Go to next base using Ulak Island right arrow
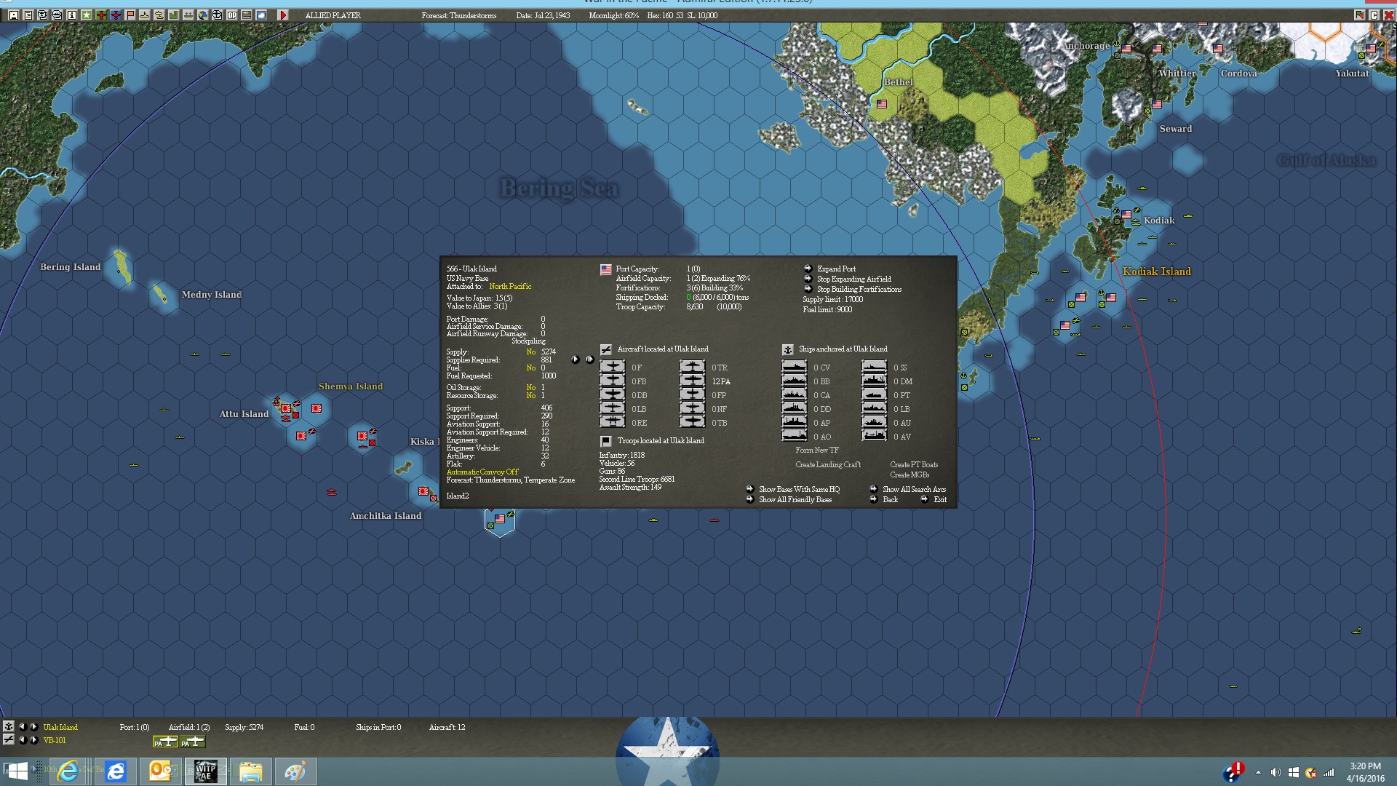Image resolution: width=1397 pixels, height=786 pixels. pos(33,726)
